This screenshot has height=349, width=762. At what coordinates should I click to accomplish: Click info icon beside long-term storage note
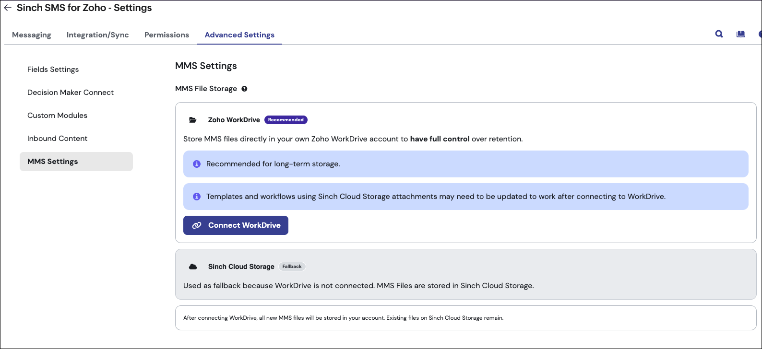(196, 164)
